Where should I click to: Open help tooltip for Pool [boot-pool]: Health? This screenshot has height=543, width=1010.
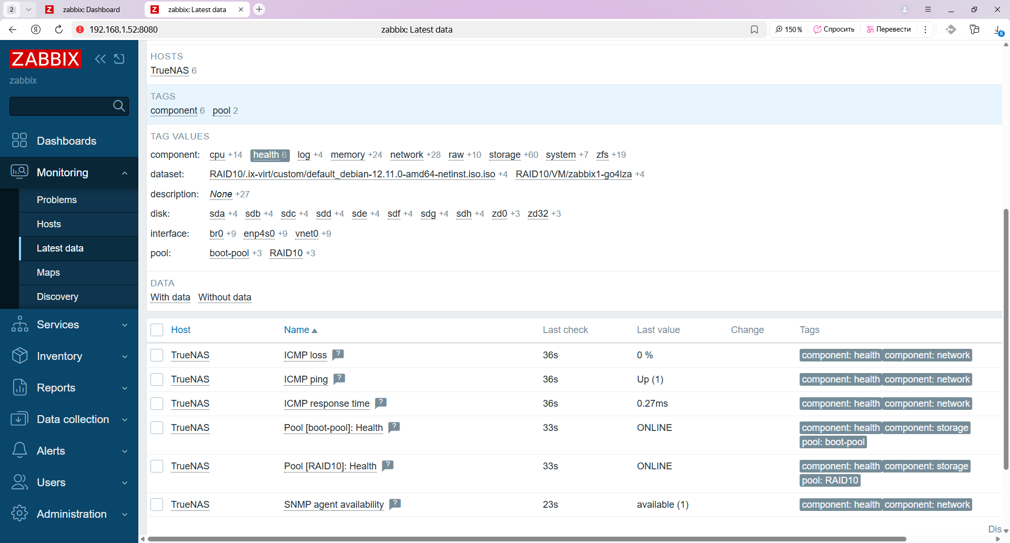[x=394, y=427]
